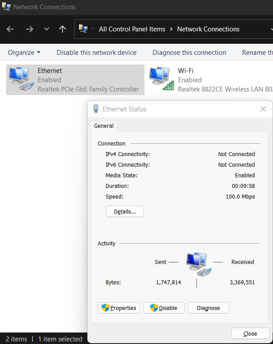This screenshot has width=273, height=344.
Task: Click Rename this connection command
Action: (258, 53)
